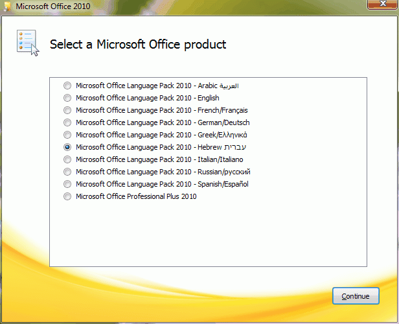Pick the Greek language pack radio button
399x324 pixels.
(67, 135)
